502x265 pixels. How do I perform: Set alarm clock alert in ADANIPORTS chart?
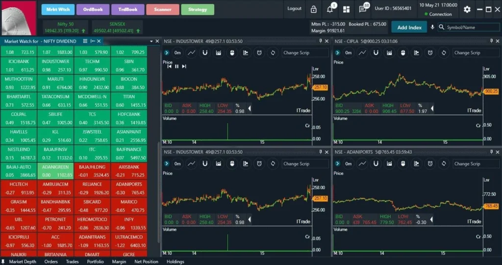[430, 164]
